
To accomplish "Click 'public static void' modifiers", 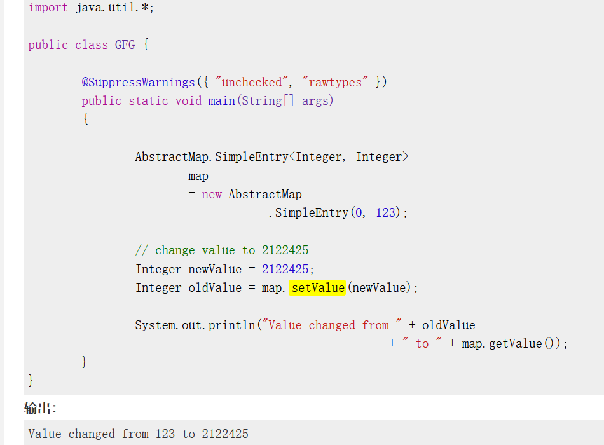I will [142, 101].
